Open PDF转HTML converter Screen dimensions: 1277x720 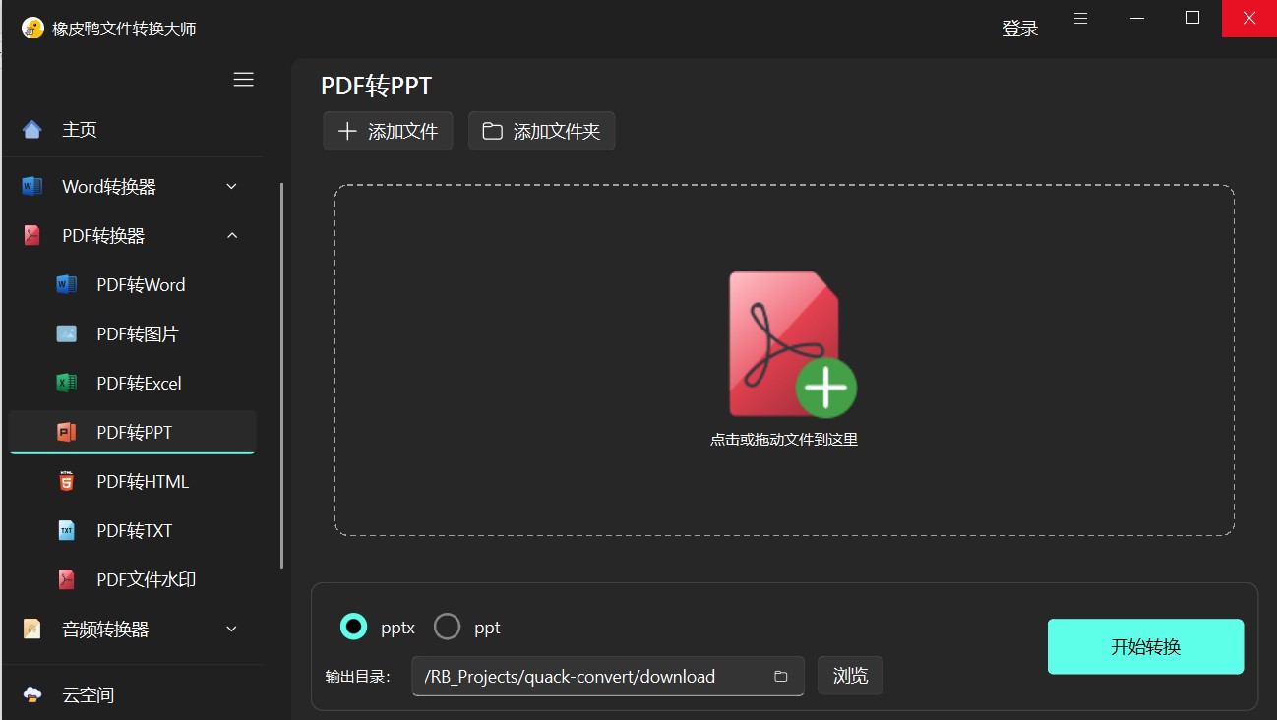[133, 482]
